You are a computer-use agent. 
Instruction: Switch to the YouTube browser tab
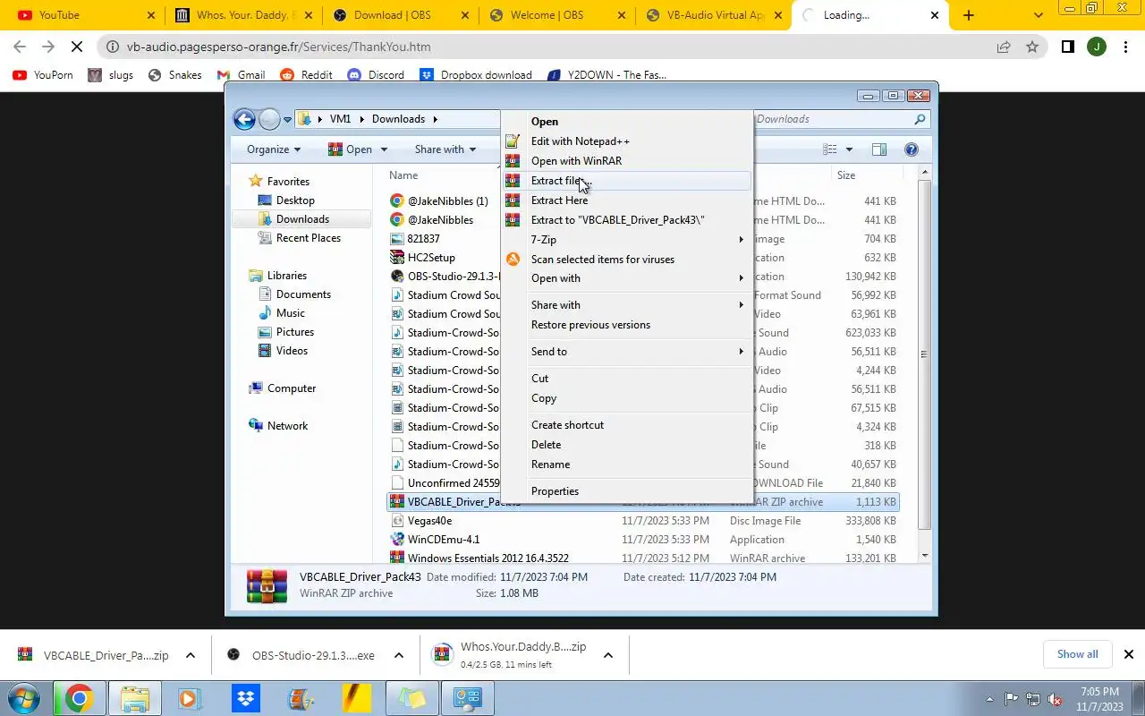87,15
